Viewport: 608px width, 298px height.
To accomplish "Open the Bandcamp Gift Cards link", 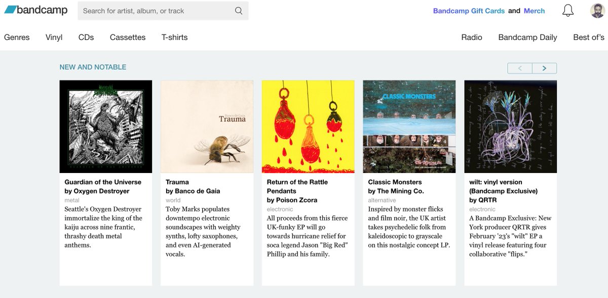I will point(469,11).
